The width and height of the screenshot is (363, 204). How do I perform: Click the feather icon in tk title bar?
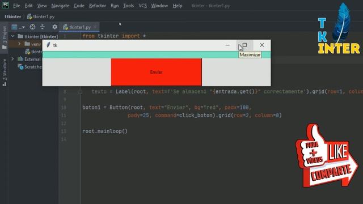pos(48,45)
